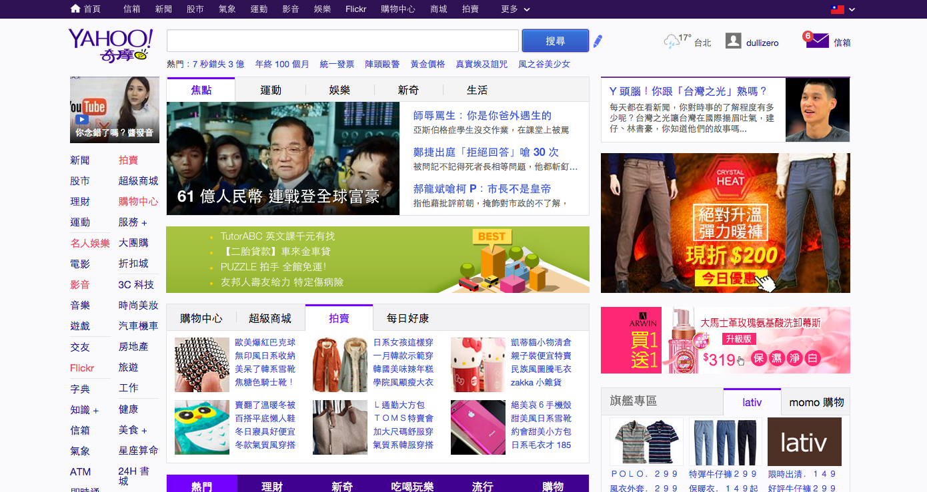Open 信箱 in the top navigation bar
This screenshot has width=927, height=492.
pos(132,9)
